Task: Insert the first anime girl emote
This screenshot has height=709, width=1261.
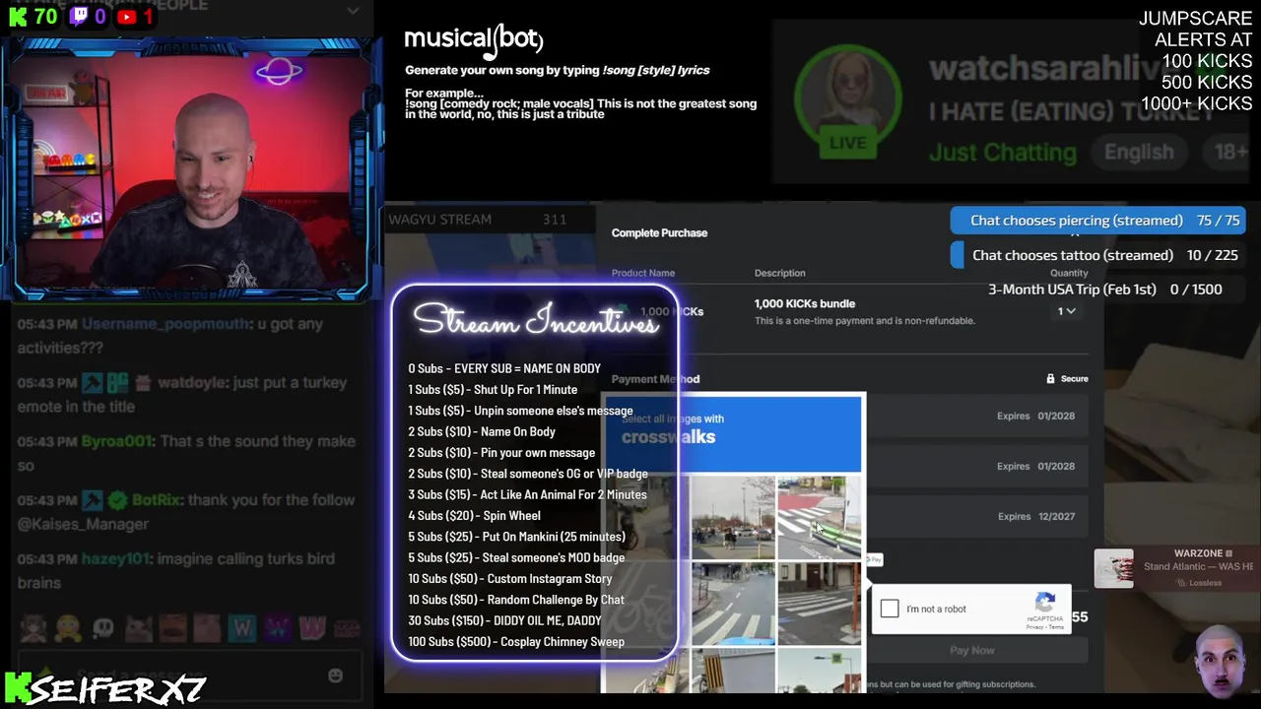Action: (x=33, y=628)
